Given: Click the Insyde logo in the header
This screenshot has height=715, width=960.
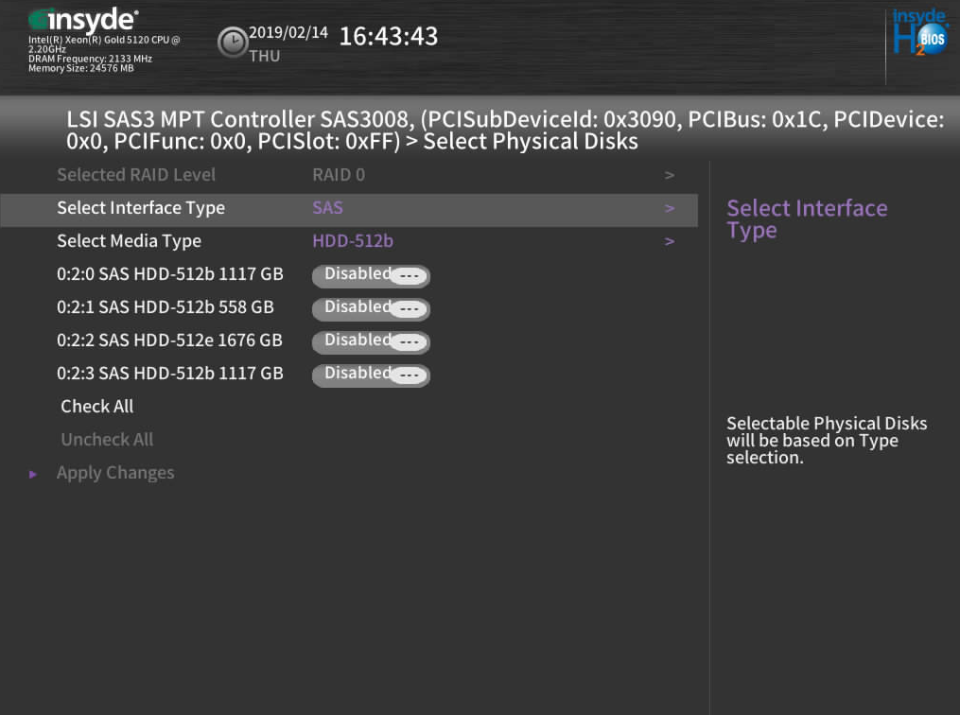Looking at the screenshot, I should coord(83,20).
